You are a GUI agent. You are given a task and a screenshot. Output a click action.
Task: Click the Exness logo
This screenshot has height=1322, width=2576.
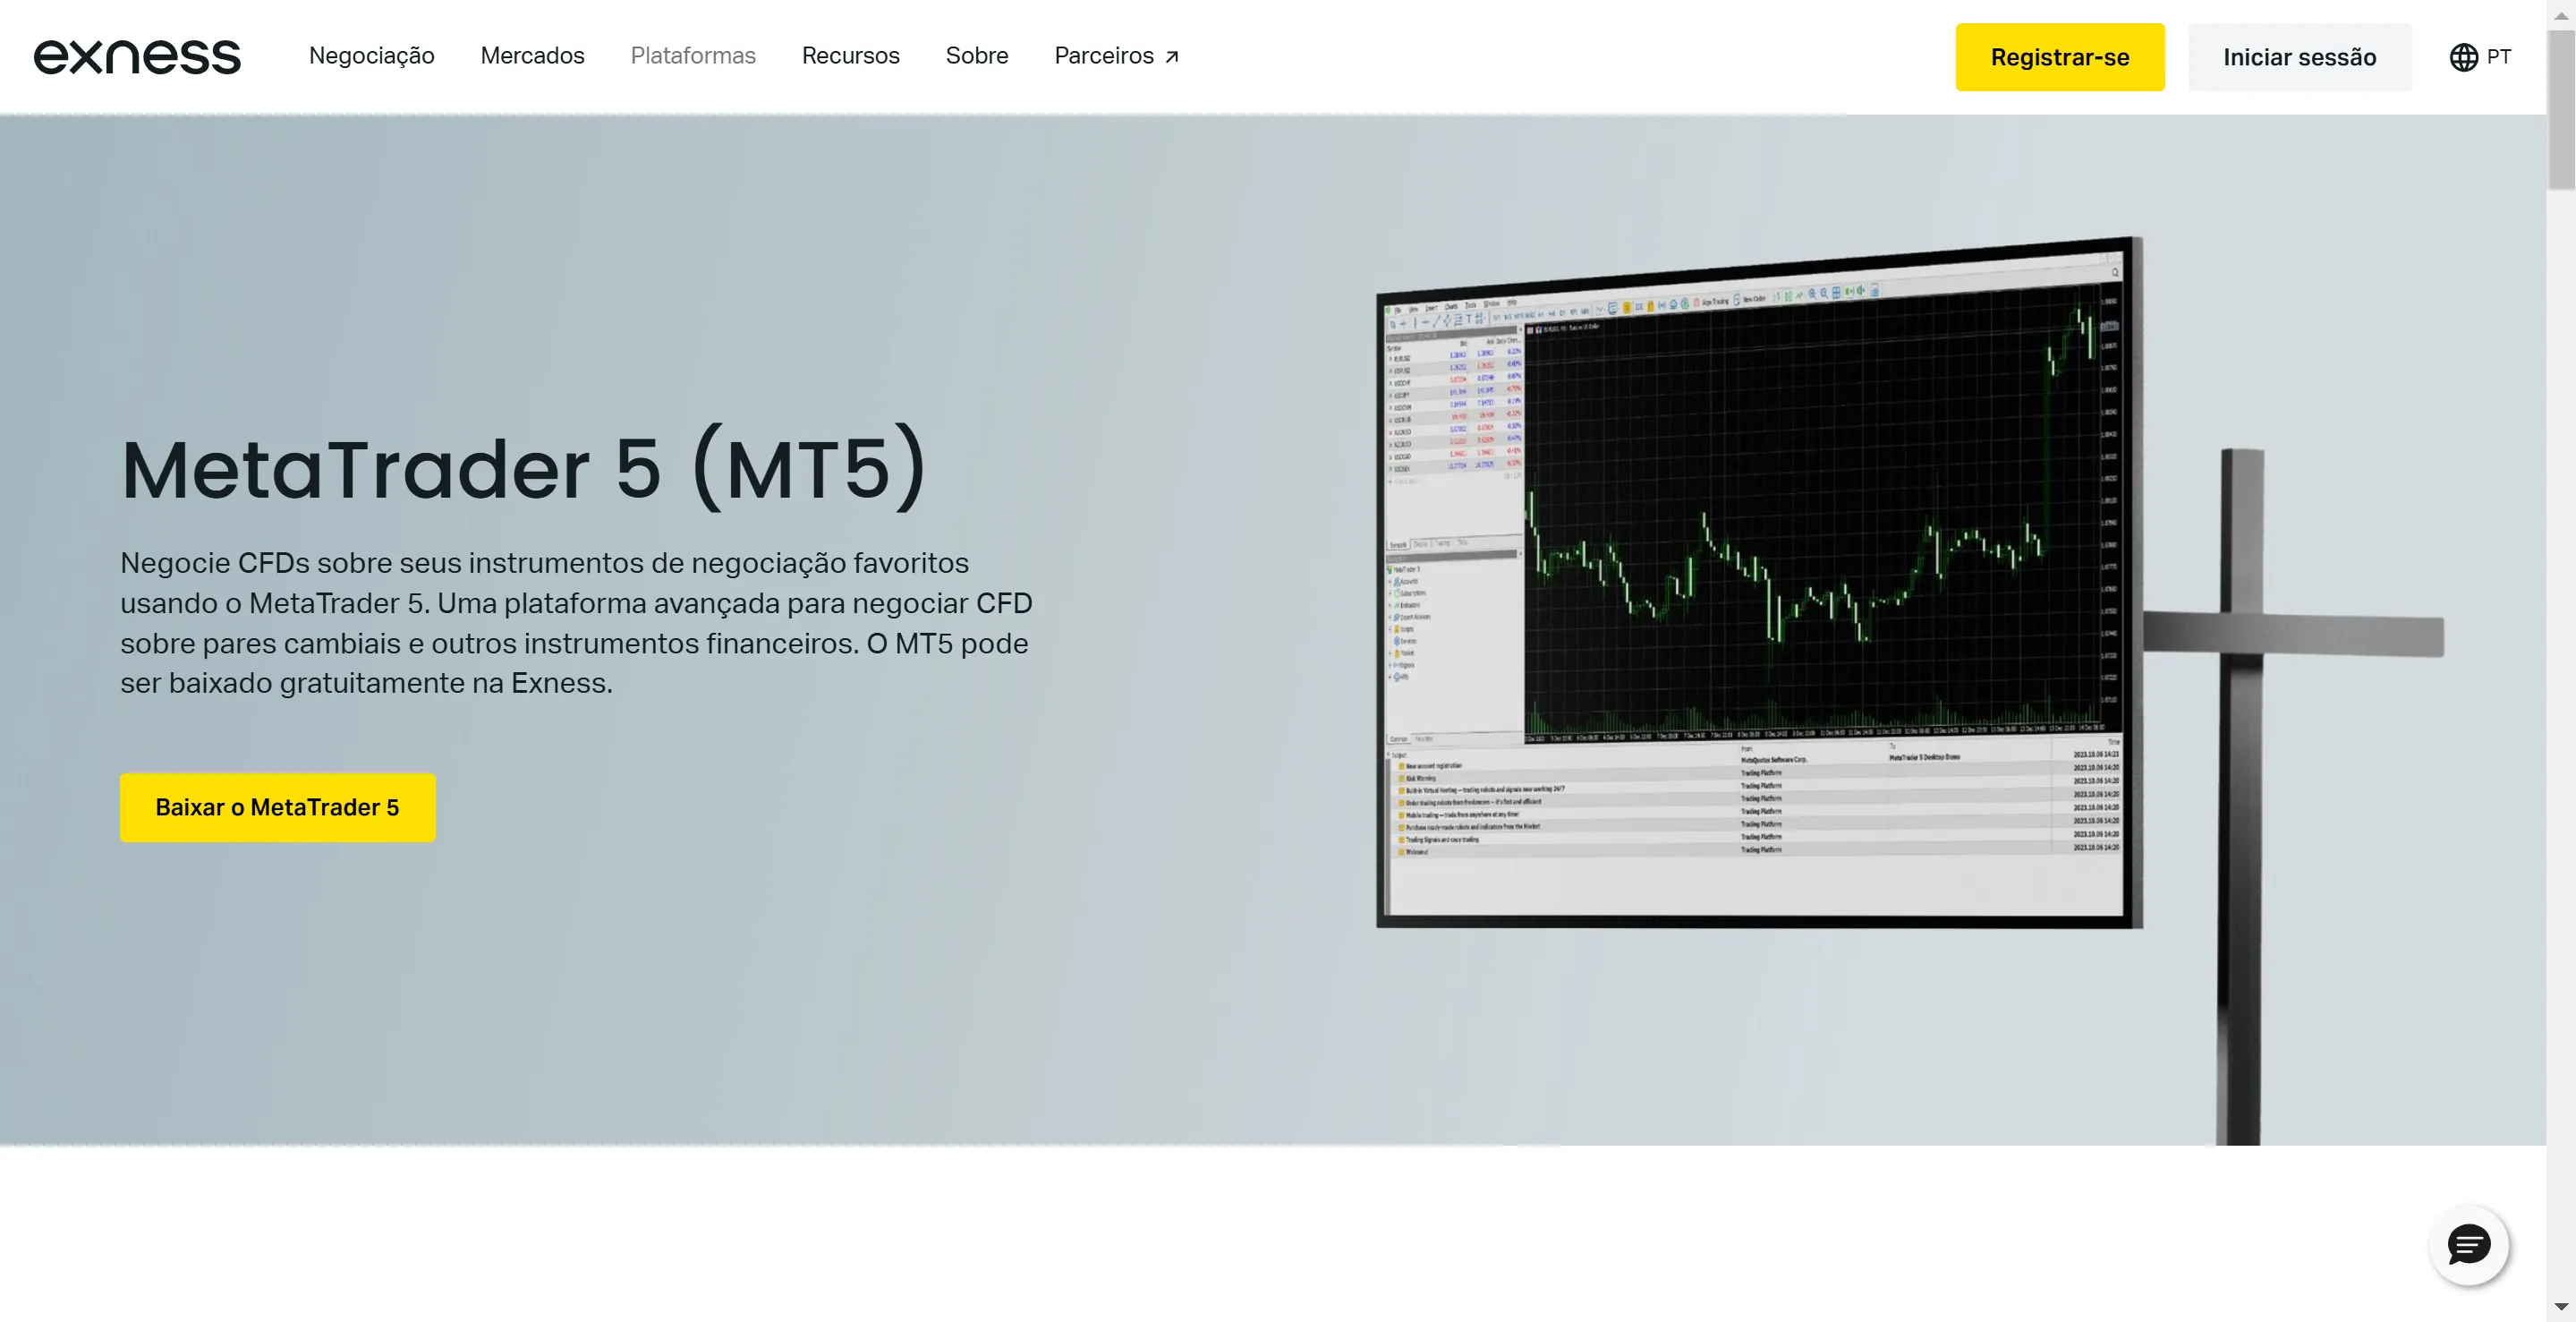[x=137, y=57]
